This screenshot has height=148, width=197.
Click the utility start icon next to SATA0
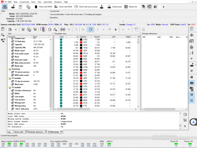click(x=13, y=7)
